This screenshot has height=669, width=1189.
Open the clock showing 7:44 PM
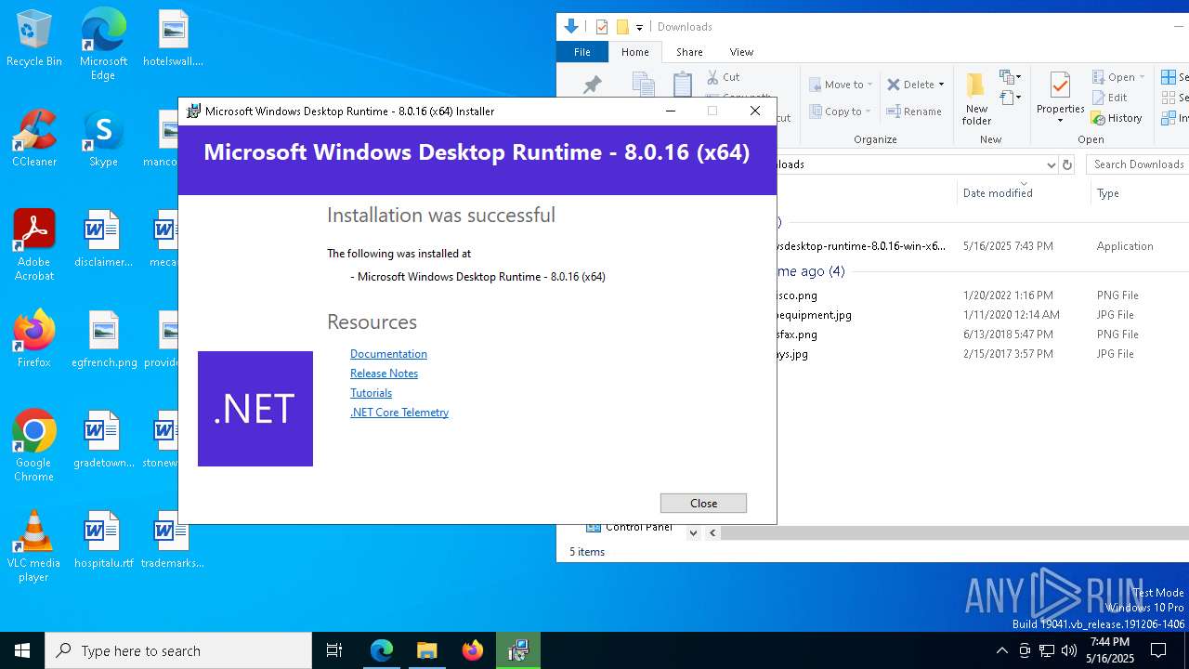(1110, 650)
